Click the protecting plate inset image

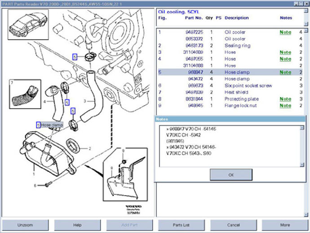[125, 175]
